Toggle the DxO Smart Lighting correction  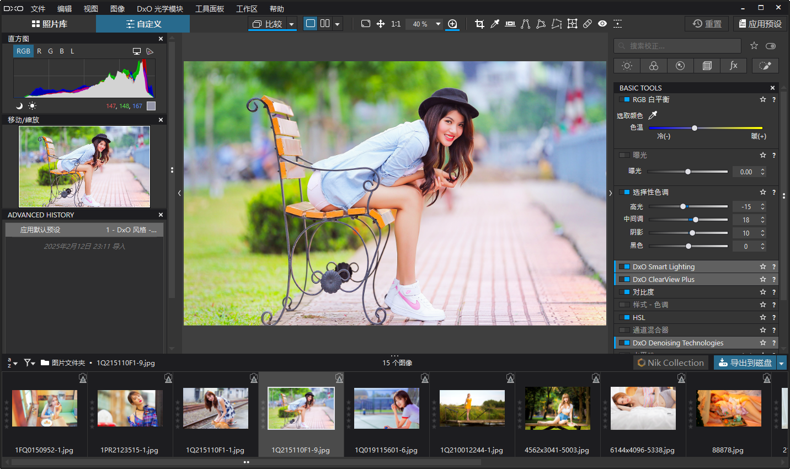click(624, 267)
